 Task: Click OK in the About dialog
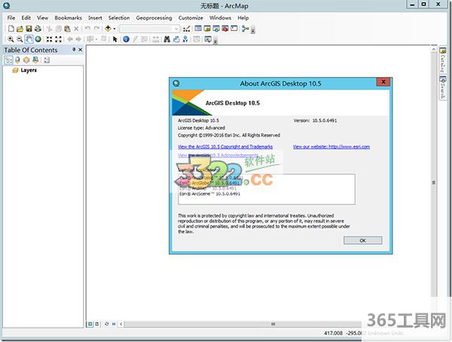362,240
